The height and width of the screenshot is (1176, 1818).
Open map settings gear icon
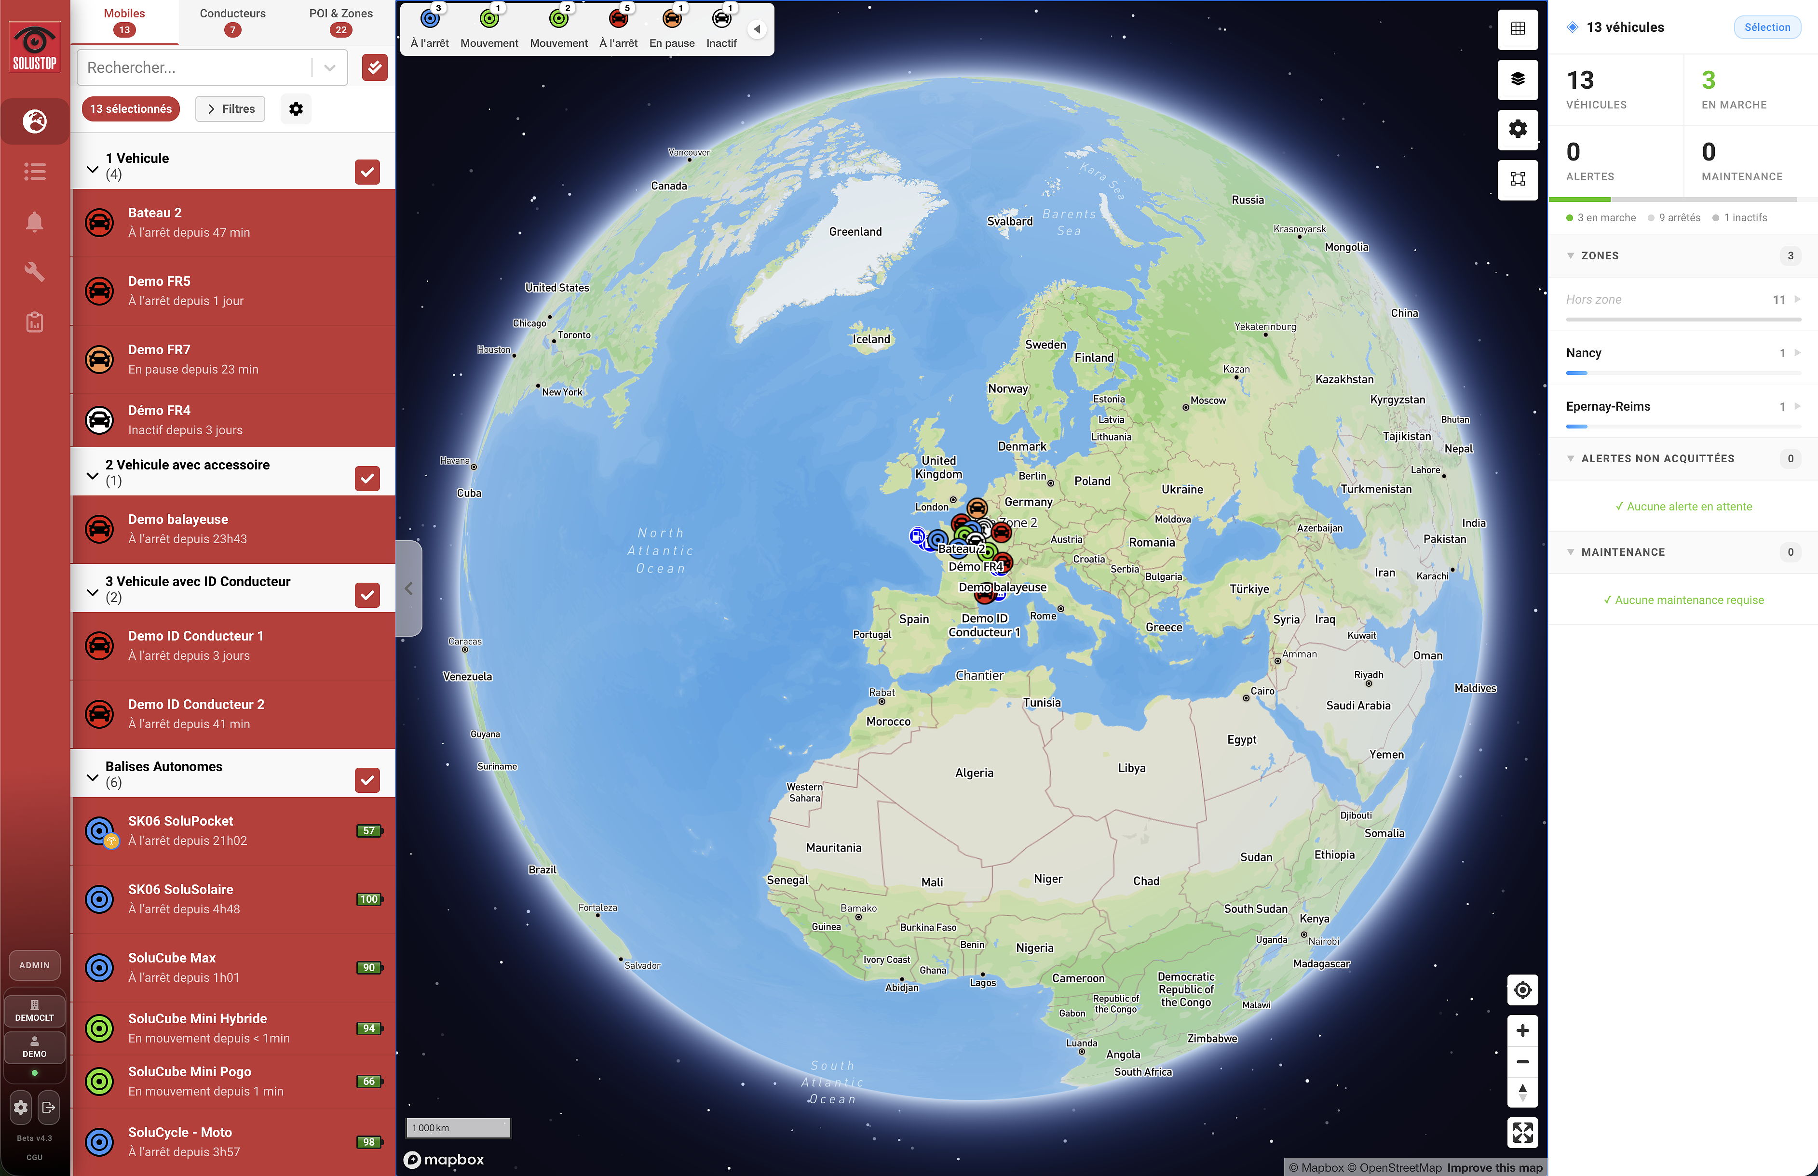pos(1518,129)
